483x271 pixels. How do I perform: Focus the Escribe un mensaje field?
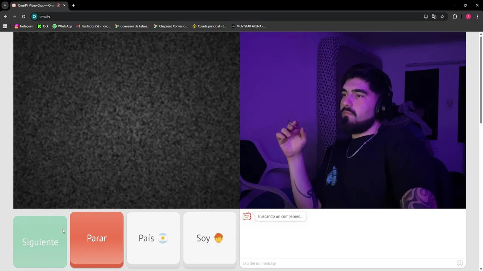click(347, 263)
